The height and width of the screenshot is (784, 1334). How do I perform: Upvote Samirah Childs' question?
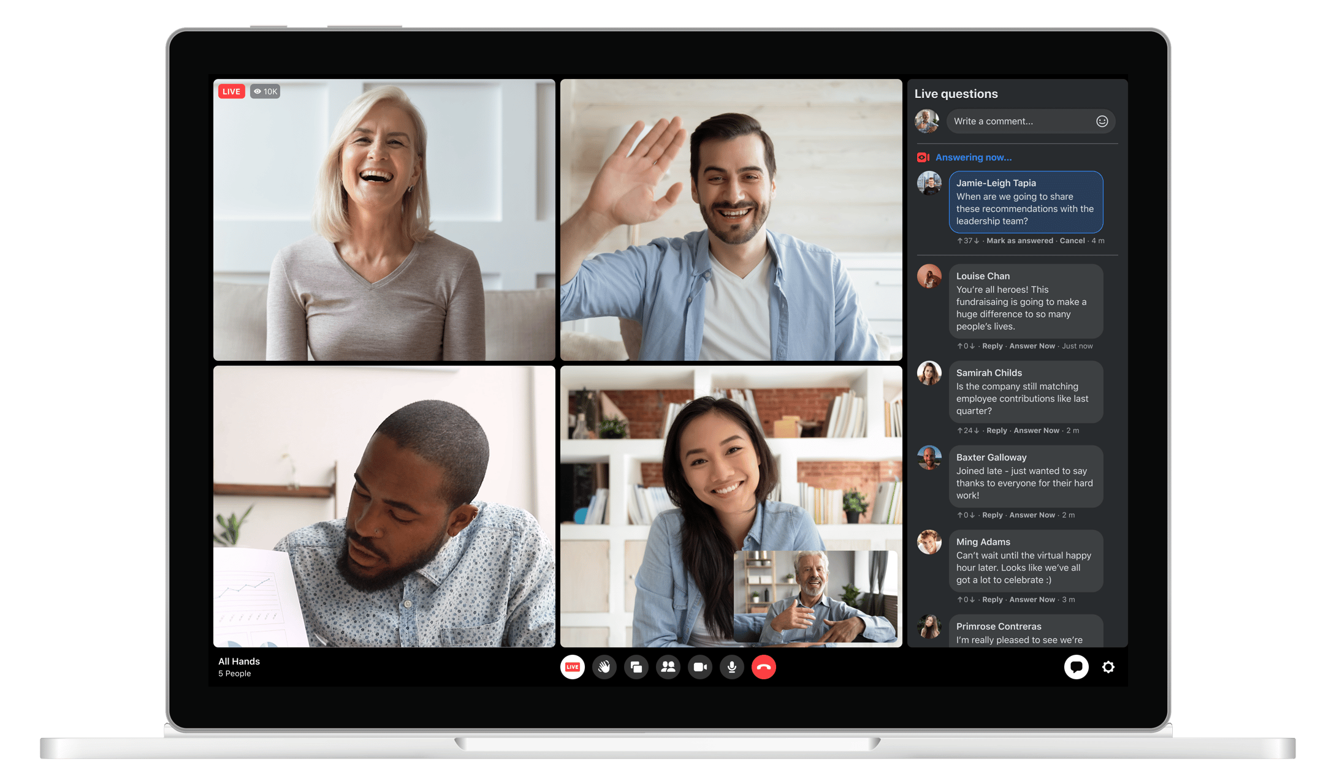pos(959,430)
